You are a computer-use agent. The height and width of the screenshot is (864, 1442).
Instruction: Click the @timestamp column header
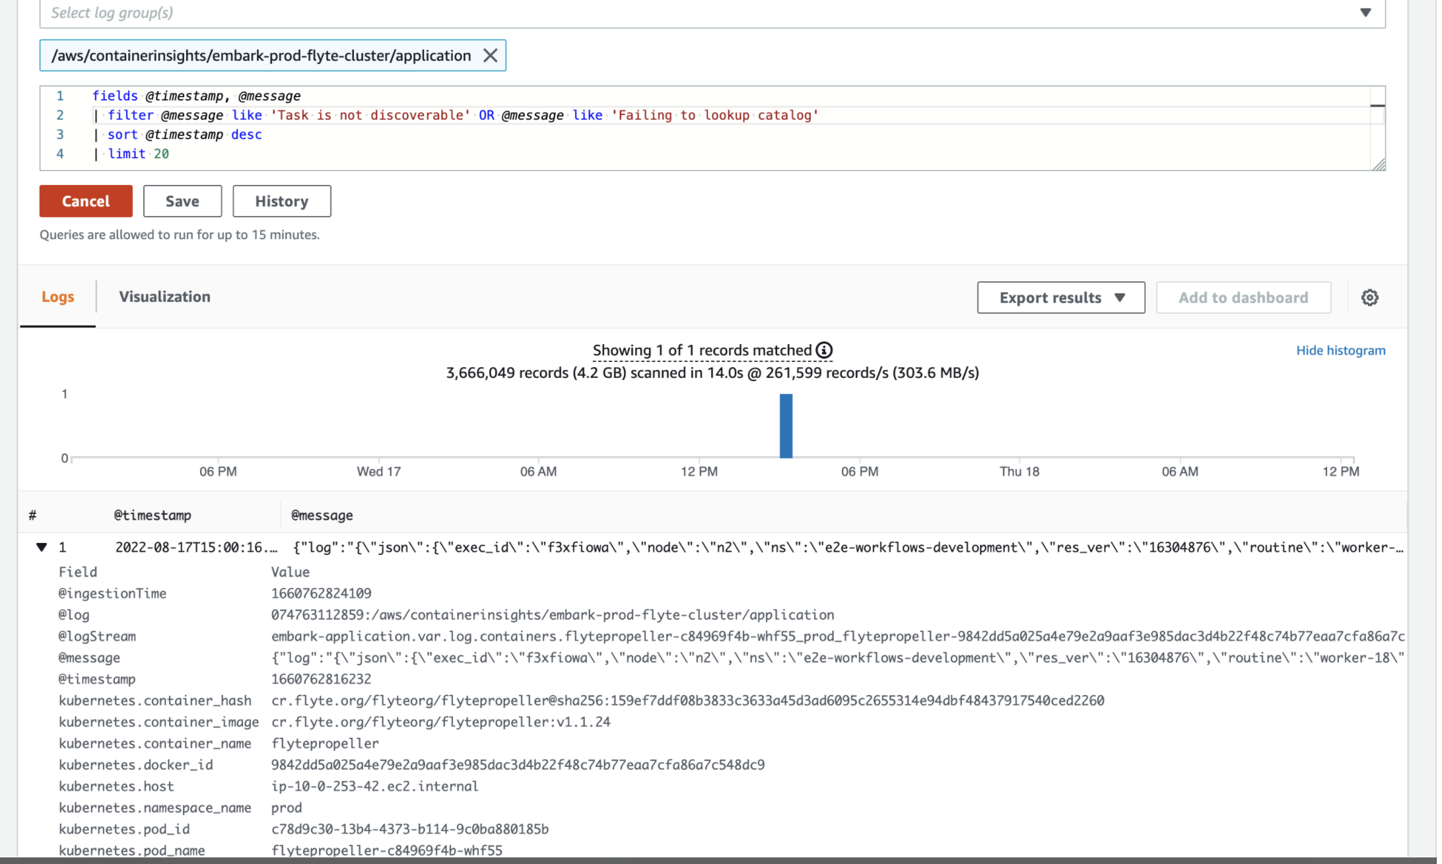point(153,515)
